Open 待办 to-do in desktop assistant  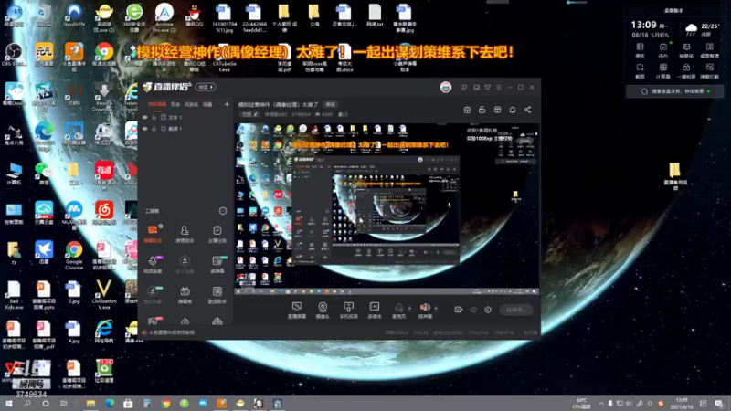click(x=663, y=50)
